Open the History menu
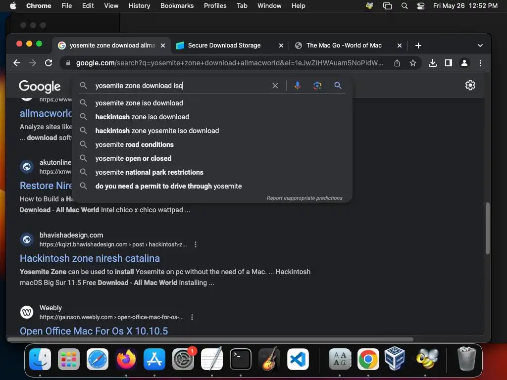This screenshot has height=380, width=507. 139,6
